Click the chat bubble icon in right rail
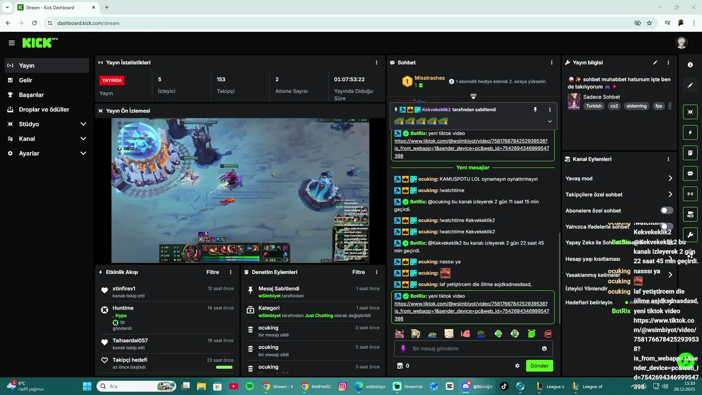This screenshot has width=702, height=395. tap(690, 173)
